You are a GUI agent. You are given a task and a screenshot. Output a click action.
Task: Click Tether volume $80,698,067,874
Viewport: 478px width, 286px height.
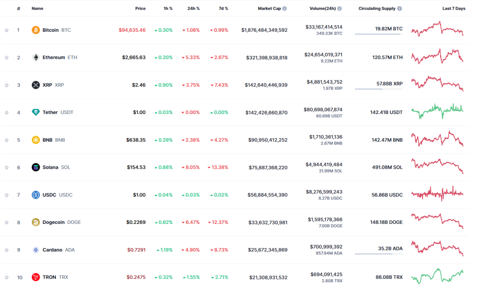click(x=323, y=109)
